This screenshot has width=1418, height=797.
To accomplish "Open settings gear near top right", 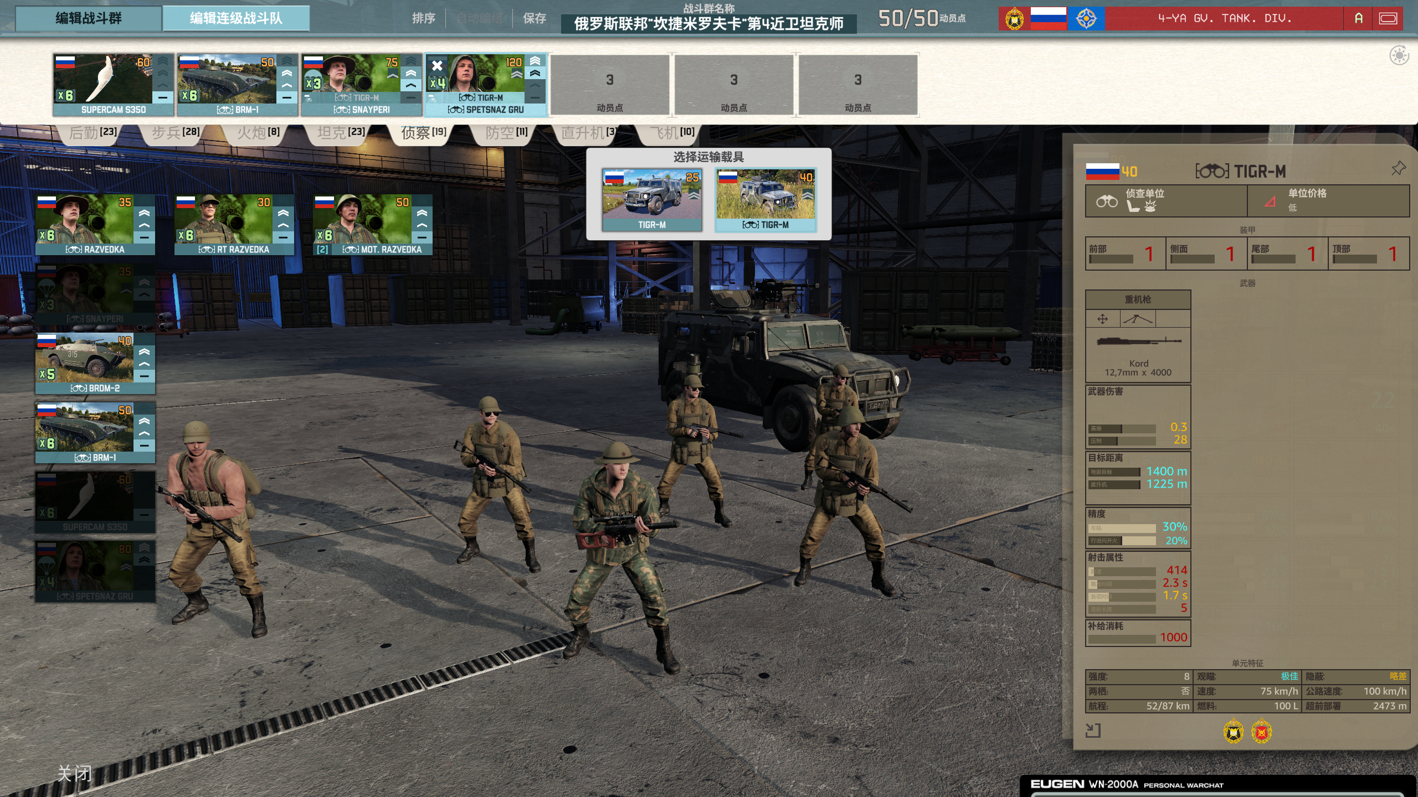I will [1399, 55].
